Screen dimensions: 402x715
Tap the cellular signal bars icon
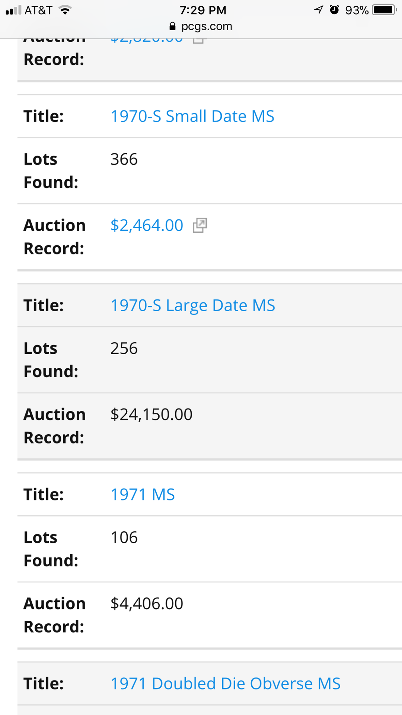pyautogui.click(x=13, y=10)
